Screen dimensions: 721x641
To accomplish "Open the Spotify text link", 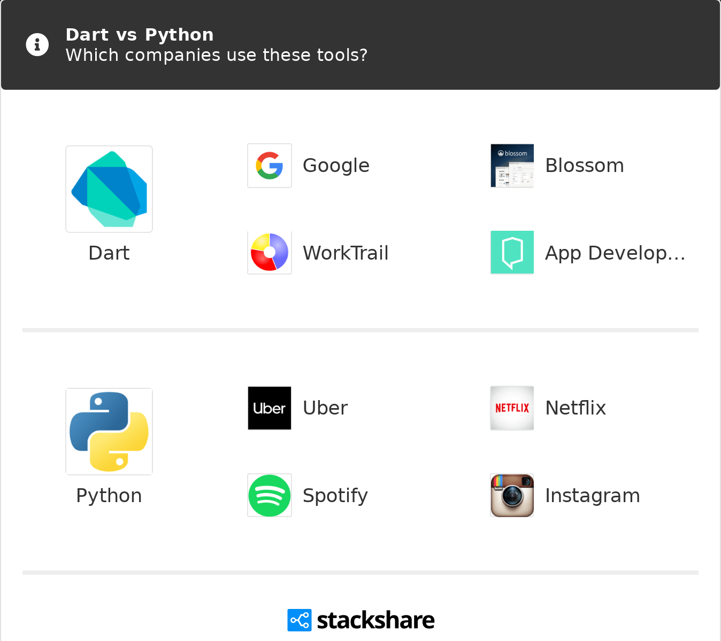I will click(x=335, y=496).
